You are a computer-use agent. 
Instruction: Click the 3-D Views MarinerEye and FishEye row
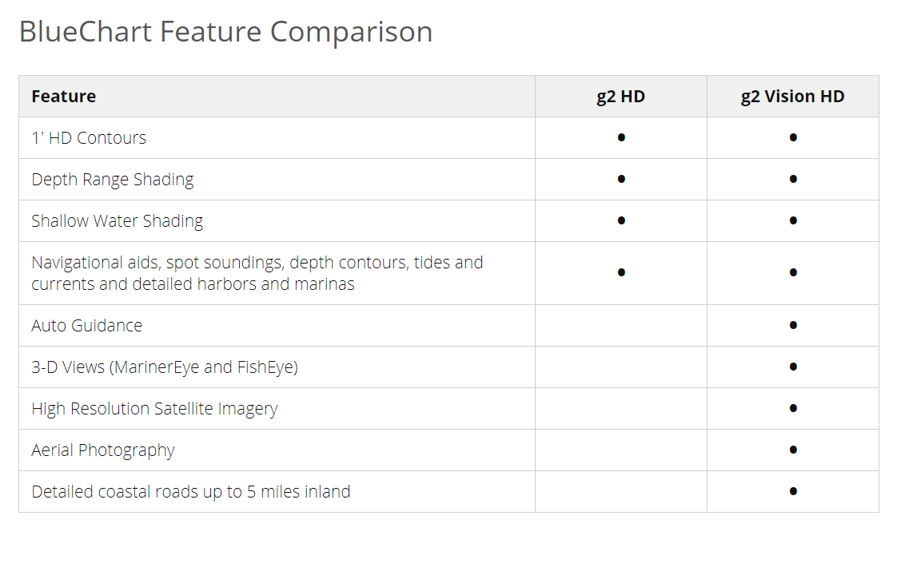[x=165, y=367]
